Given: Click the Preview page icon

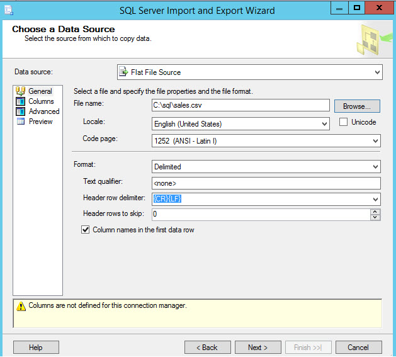Looking at the screenshot, I should 20,122.
